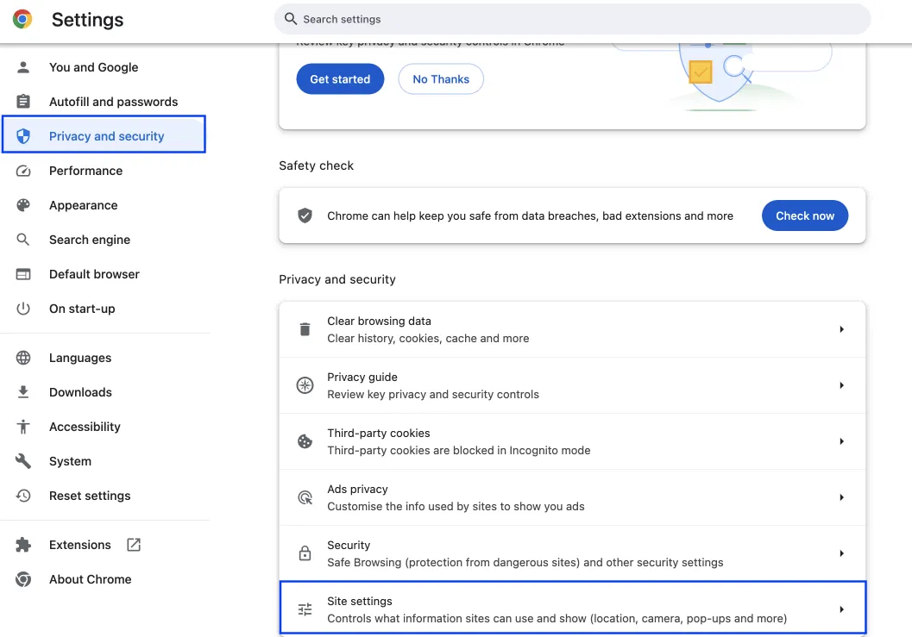Switch to the Search engine section
This screenshot has height=637, width=912.
pyautogui.click(x=90, y=240)
